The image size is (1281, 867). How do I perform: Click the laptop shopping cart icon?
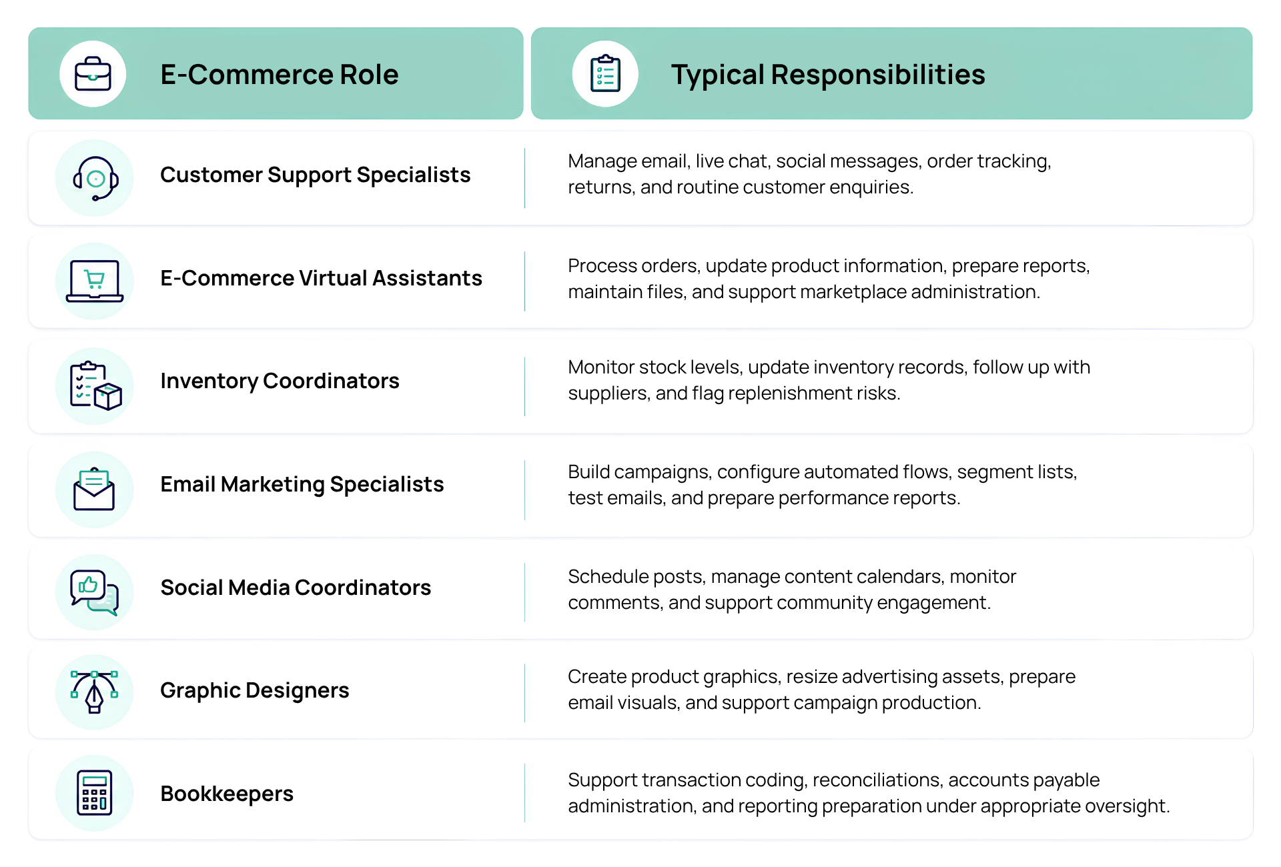click(x=95, y=281)
